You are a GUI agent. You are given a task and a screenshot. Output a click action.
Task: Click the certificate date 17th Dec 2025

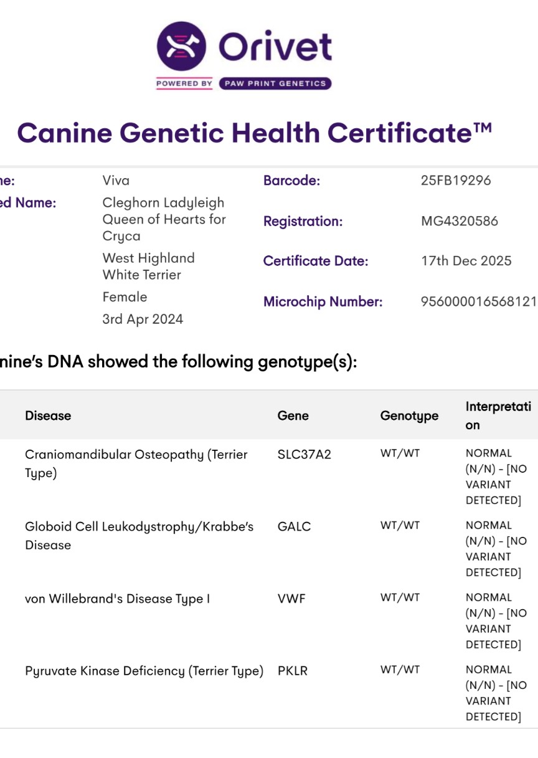466,261
